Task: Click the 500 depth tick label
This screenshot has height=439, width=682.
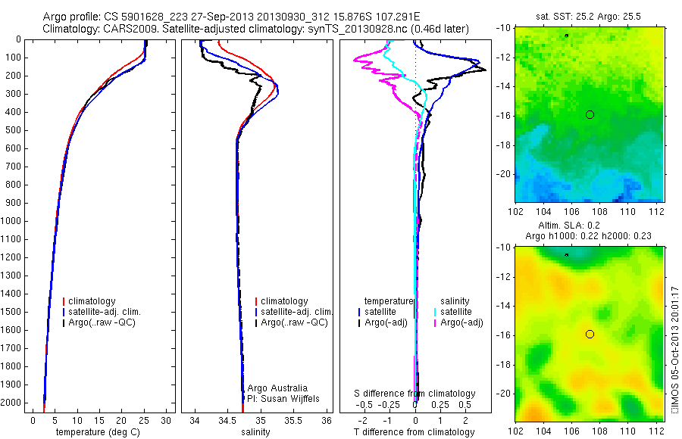Action: [13, 130]
